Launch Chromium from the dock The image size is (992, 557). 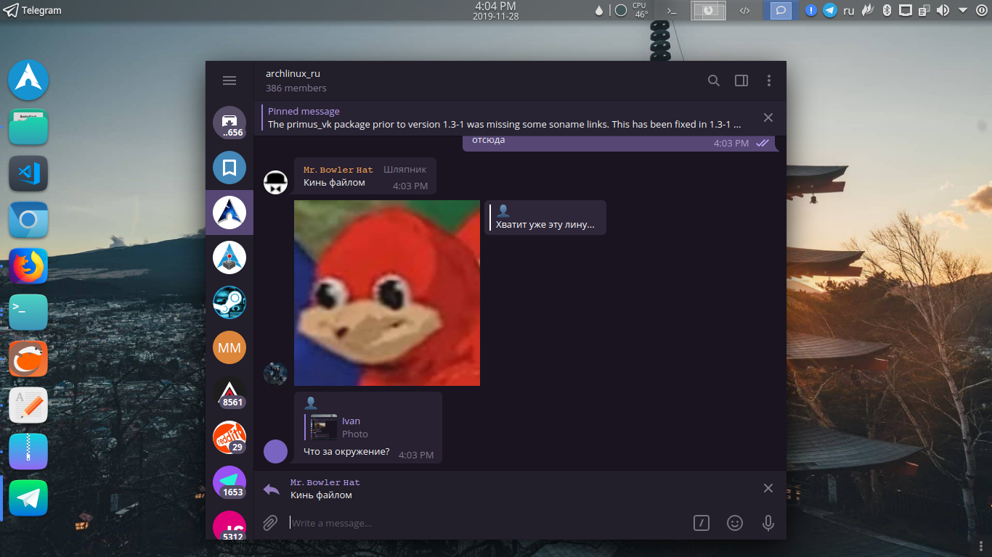pyautogui.click(x=28, y=220)
